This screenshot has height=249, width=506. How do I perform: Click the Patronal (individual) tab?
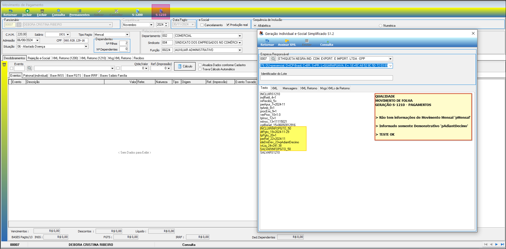coord(36,76)
